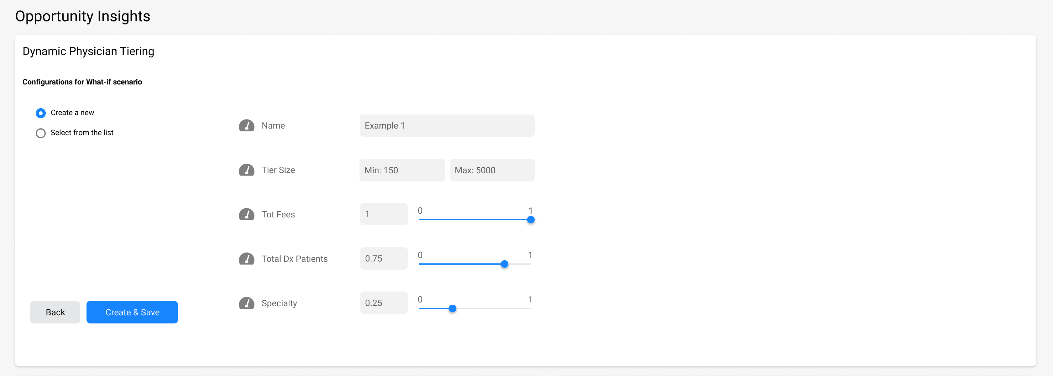Select the 'Create a new' radio option
Screen dimensions: 1053x376
pyautogui.click(x=40, y=113)
